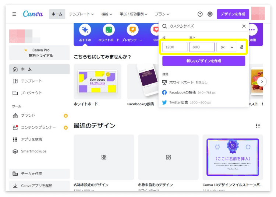Click the height field showing 800
Viewport: 276px width, 197px height.
(x=202, y=47)
